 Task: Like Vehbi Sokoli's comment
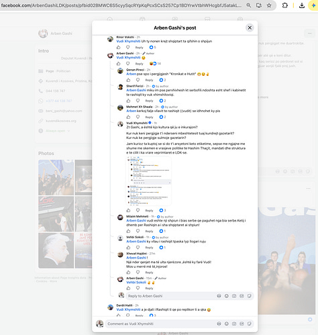coord(128,248)
